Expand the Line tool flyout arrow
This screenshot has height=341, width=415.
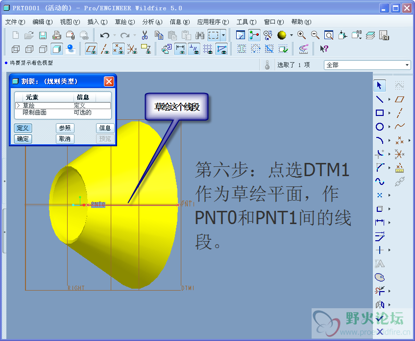(x=390, y=99)
